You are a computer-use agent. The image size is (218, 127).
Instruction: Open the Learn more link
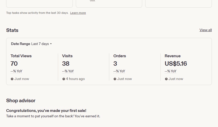click(78, 13)
